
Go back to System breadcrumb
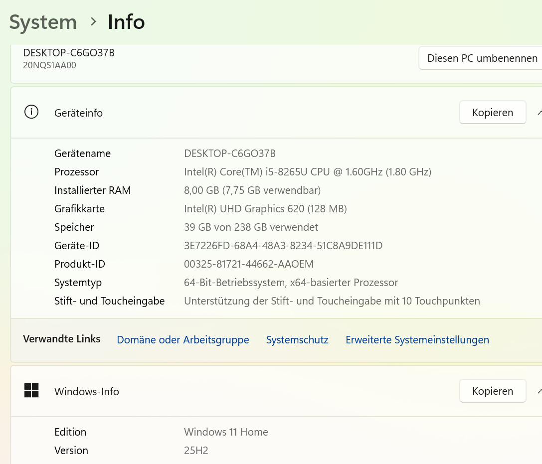point(43,22)
